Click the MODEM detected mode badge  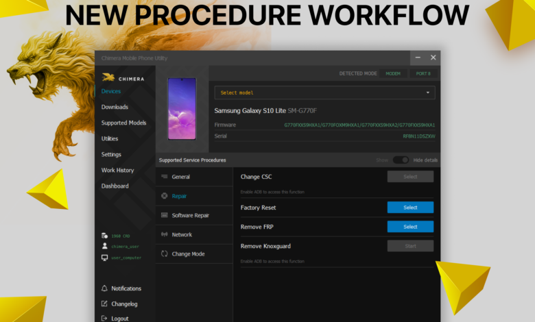[392, 73]
